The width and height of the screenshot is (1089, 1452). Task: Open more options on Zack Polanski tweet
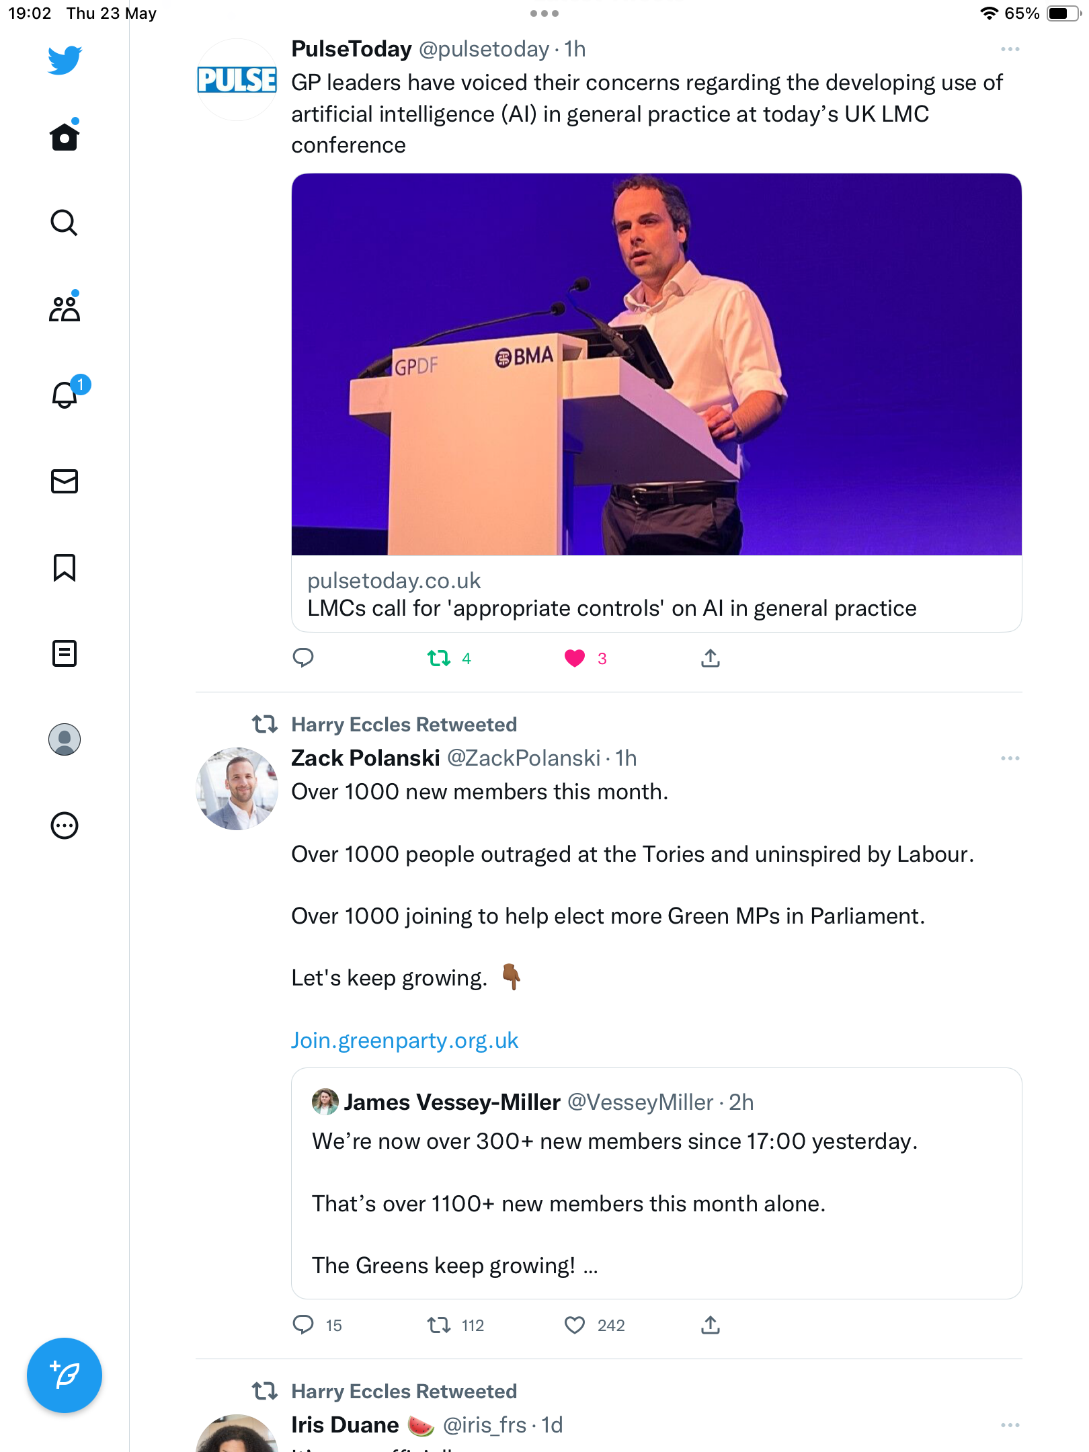(x=1010, y=758)
